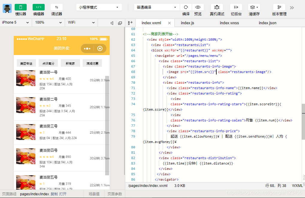This screenshot has width=305, height=198.
Task: Open the 小程序模式 mode dropdown
Action: (x=99, y=7)
